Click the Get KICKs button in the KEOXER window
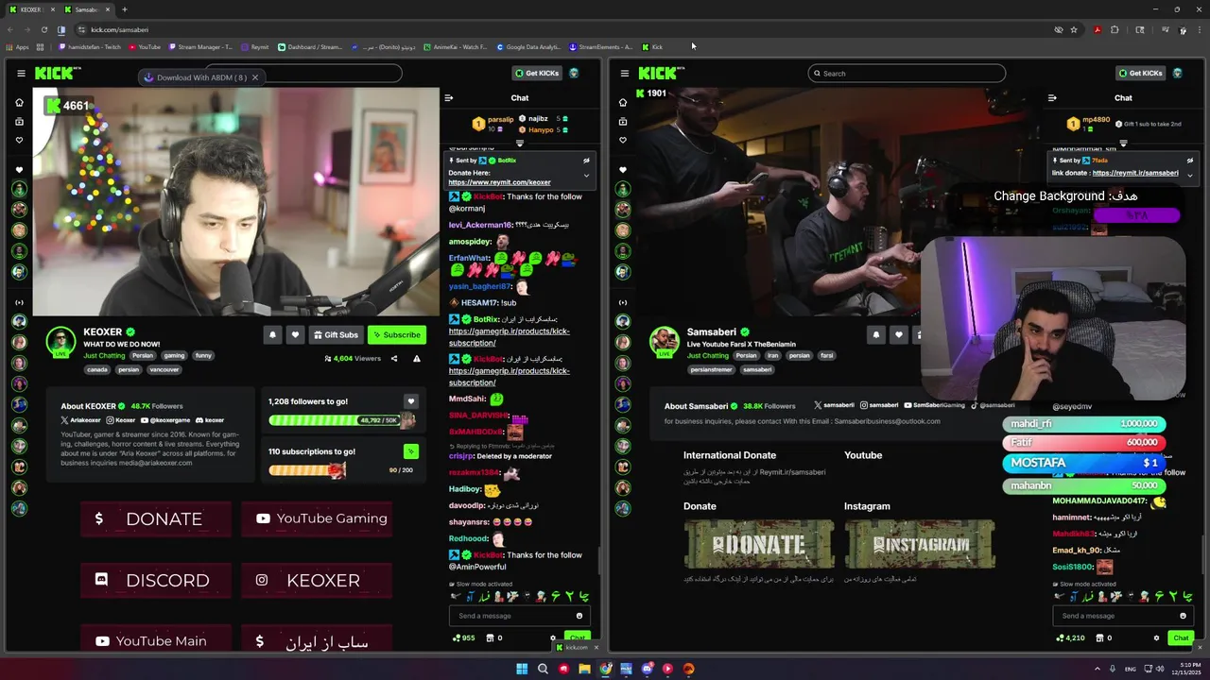The image size is (1210, 680). click(537, 73)
